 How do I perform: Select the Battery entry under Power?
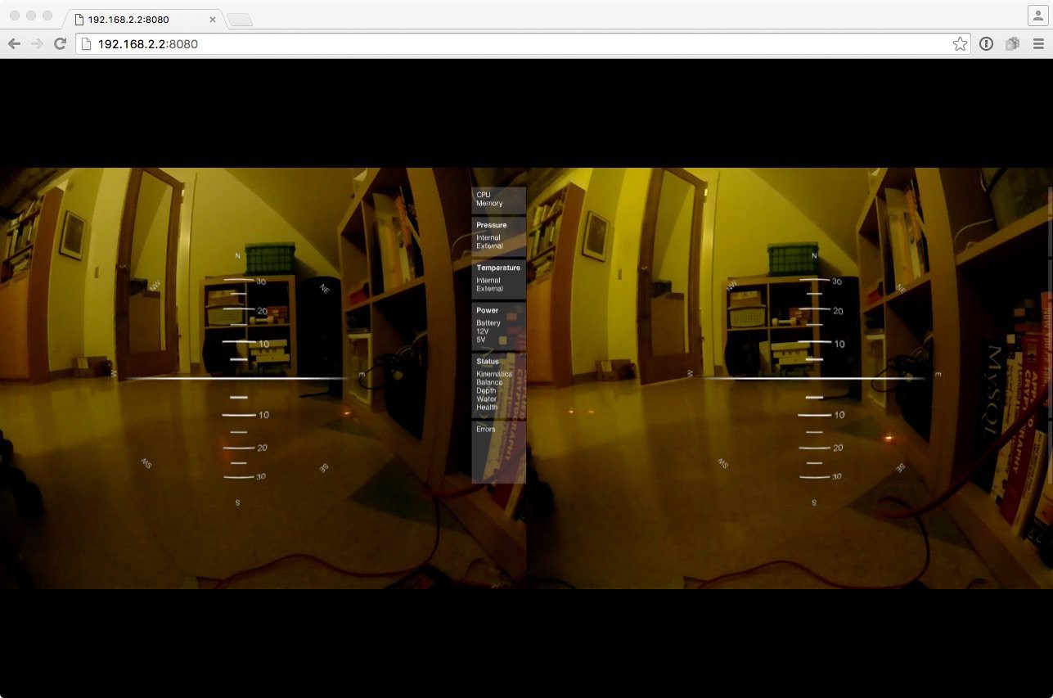(x=488, y=323)
